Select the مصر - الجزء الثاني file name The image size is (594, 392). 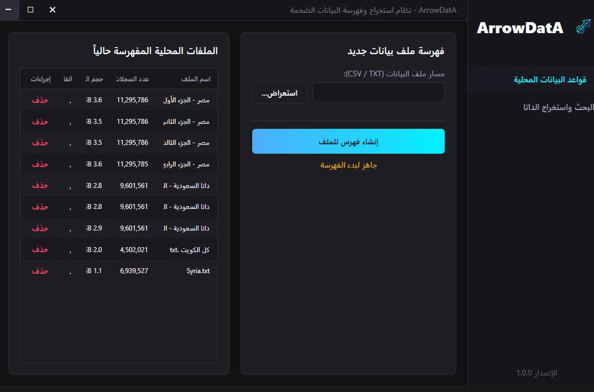pyautogui.click(x=186, y=122)
